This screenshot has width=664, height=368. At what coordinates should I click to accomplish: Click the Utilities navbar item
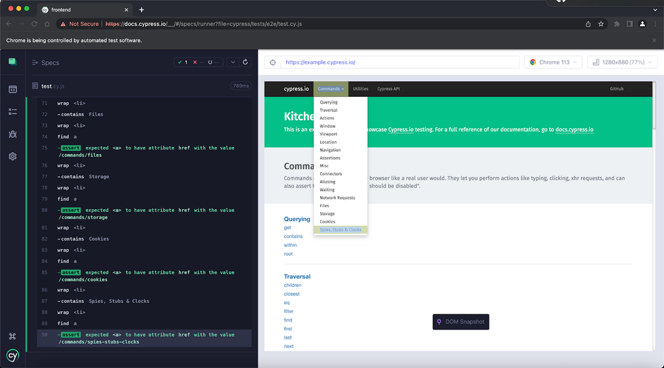click(x=361, y=88)
